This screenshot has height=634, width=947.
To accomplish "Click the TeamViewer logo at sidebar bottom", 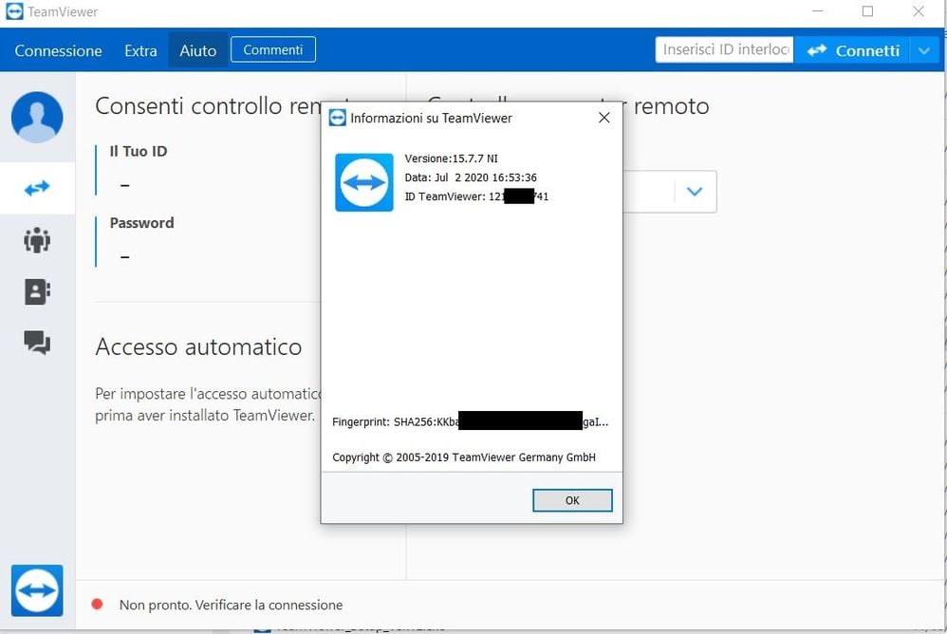I will click(x=37, y=590).
